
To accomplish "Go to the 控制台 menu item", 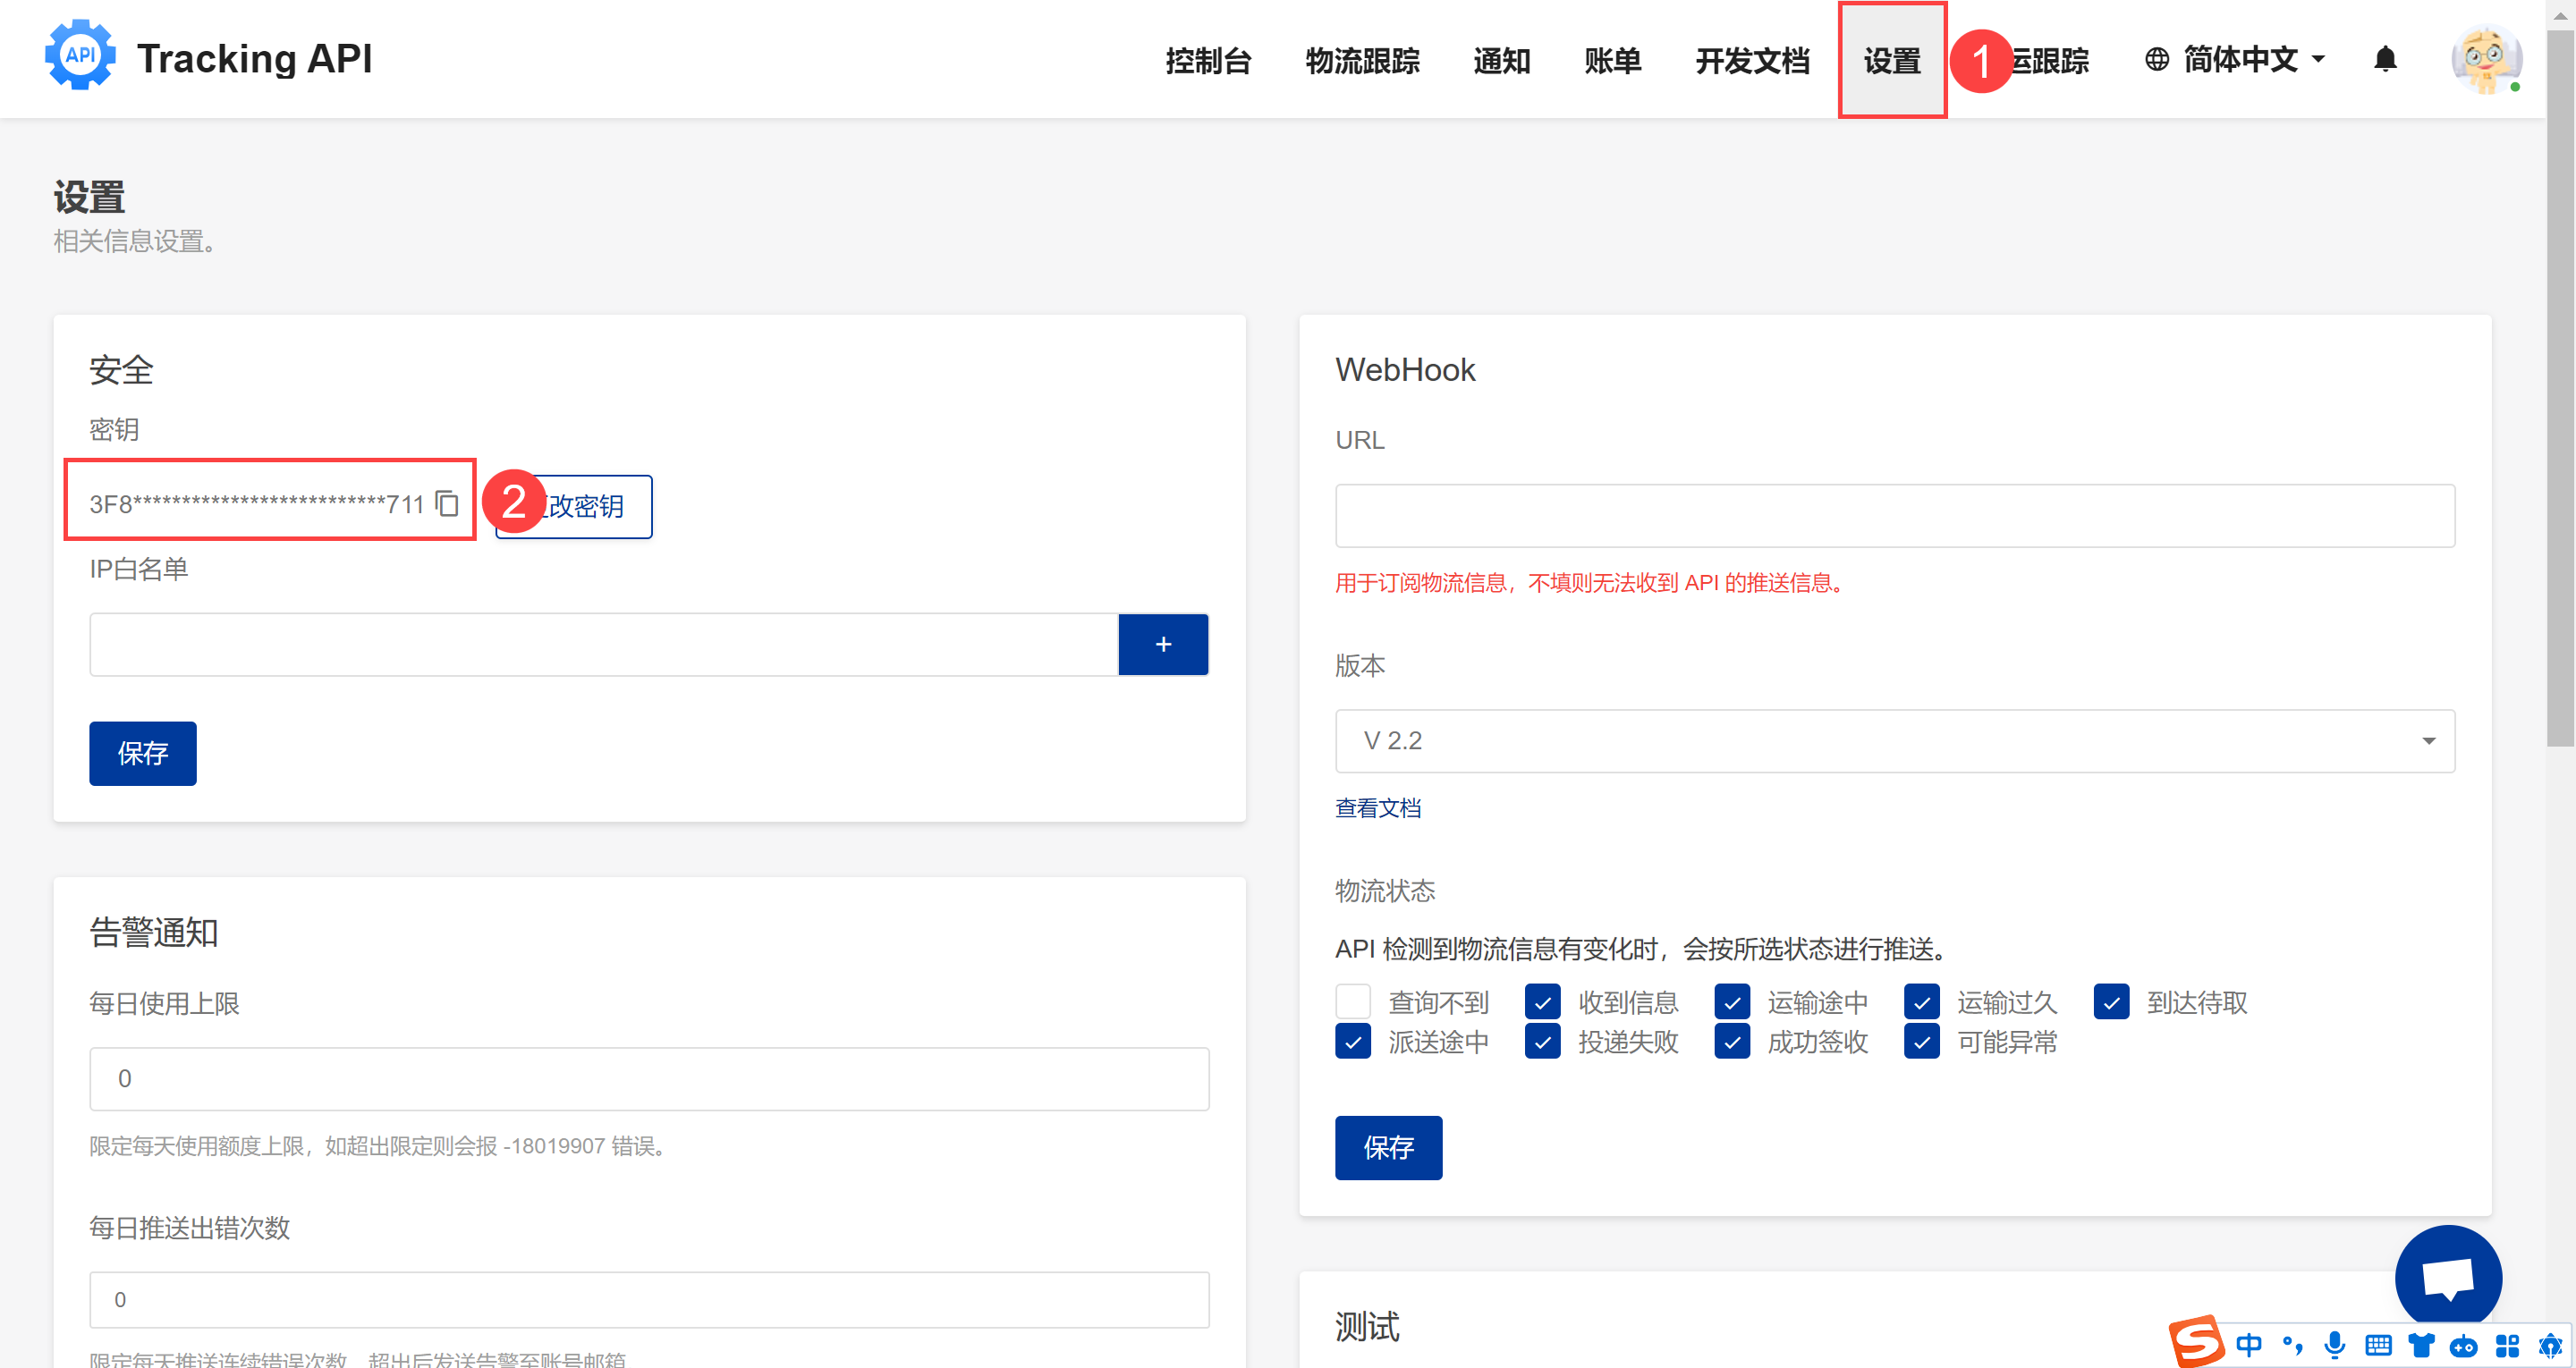I will (x=1208, y=61).
